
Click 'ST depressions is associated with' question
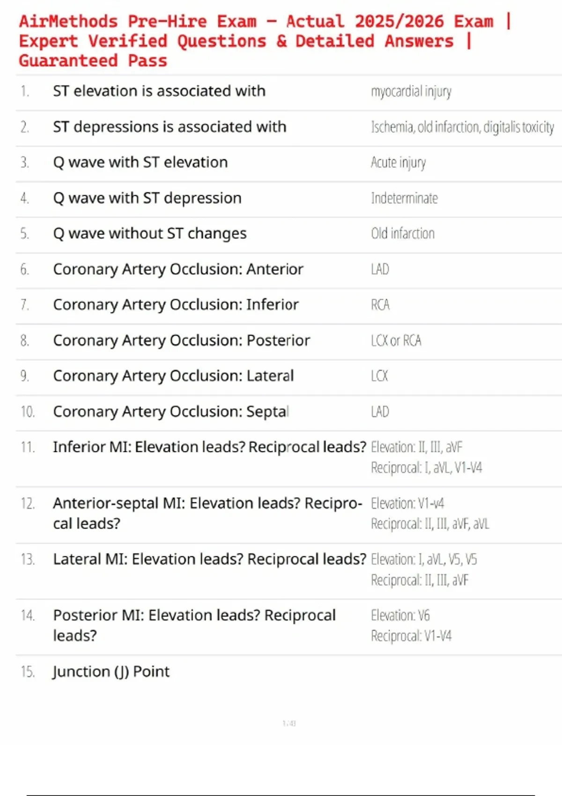click(170, 127)
